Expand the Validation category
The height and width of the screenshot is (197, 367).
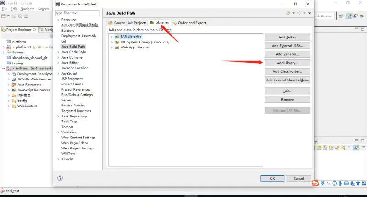tap(58, 132)
